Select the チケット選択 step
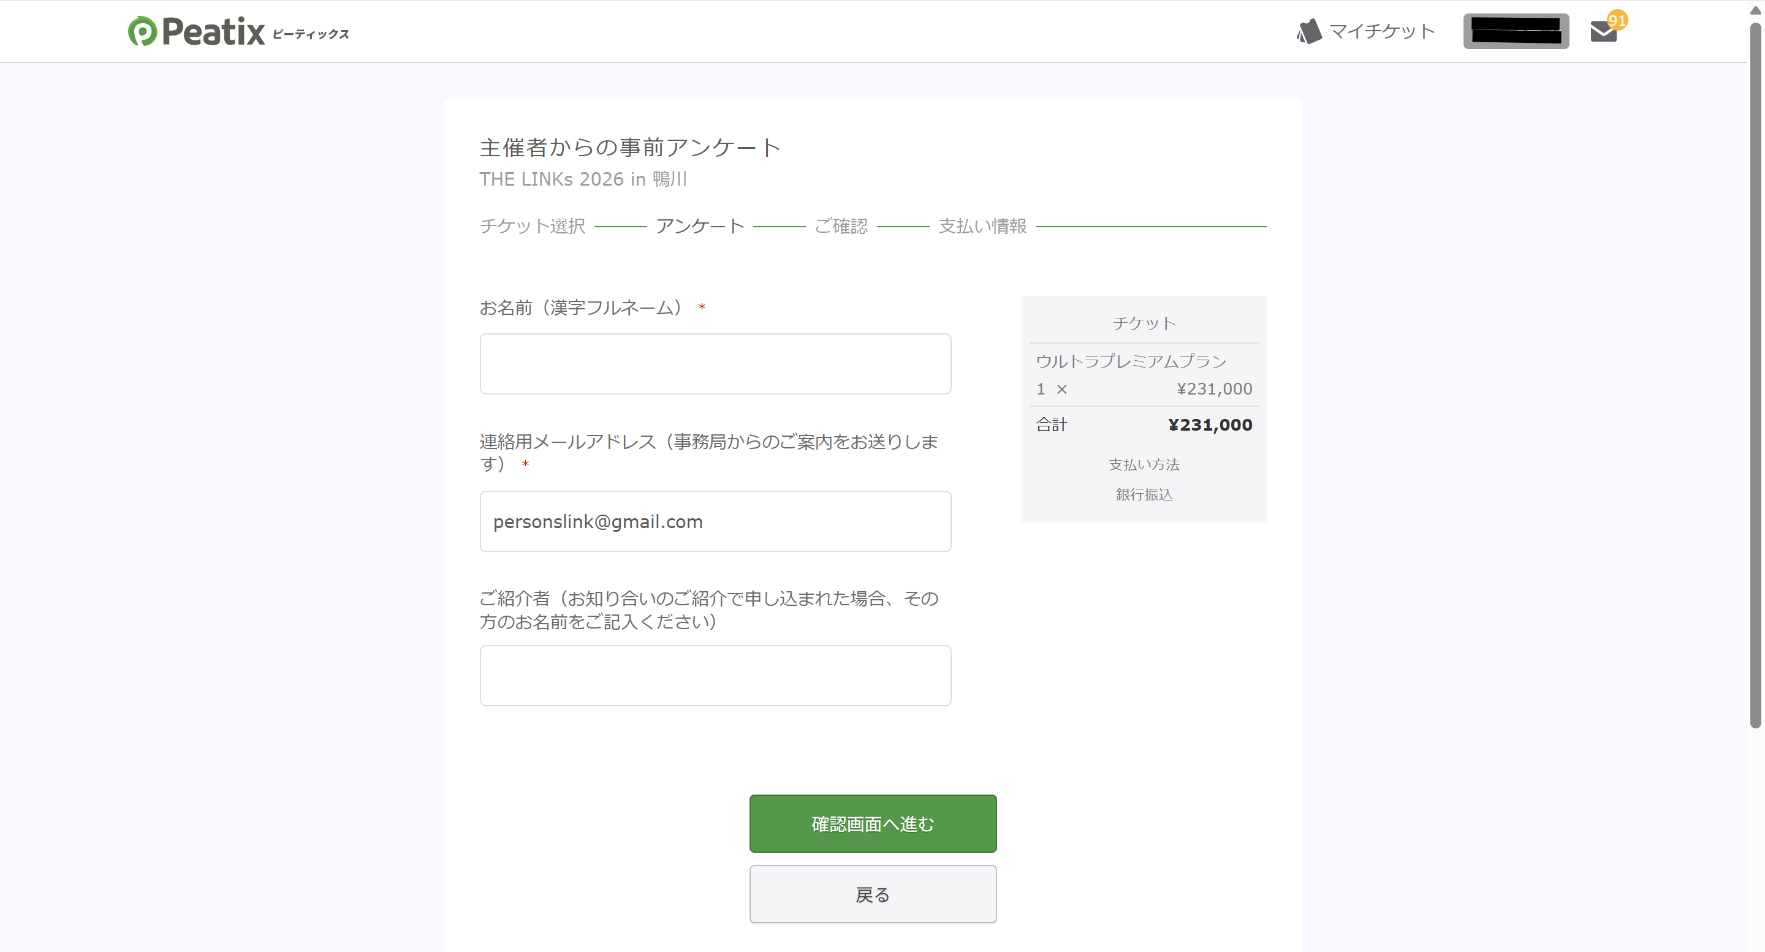This screenshot has width=1765, height=952. (x=533, y=226)
